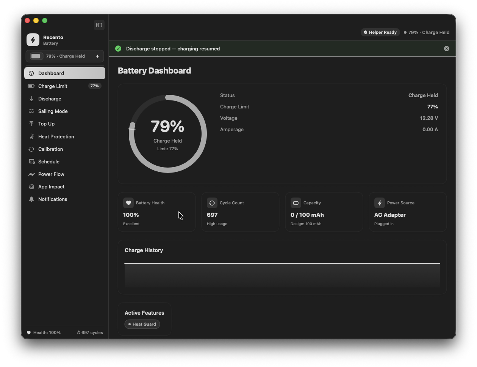Click the Design: 100 mAh label
Viewport: 477px width, 367px height.
tap(306, 224)
